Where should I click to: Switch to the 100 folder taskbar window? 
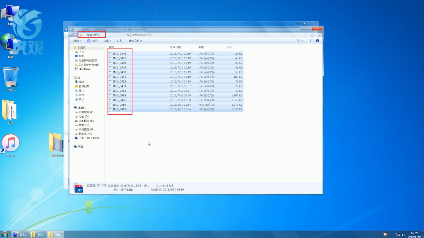pos(38,234)
